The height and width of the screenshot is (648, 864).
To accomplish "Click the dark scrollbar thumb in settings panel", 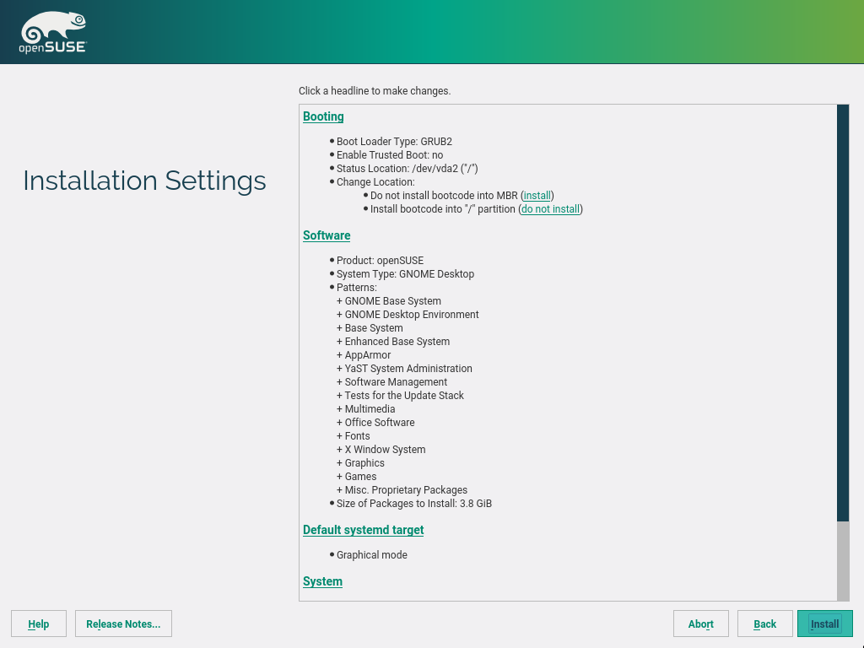I will tap(842, 312).
